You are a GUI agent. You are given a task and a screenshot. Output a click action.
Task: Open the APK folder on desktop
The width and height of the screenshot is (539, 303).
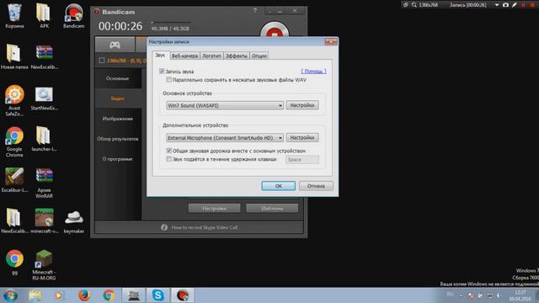44,15
